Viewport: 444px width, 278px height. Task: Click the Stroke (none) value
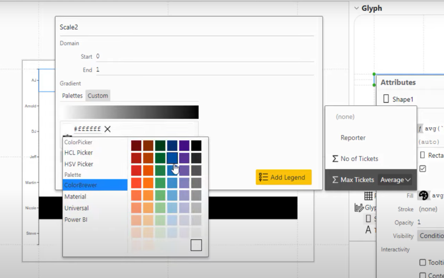tap(428, 209)
